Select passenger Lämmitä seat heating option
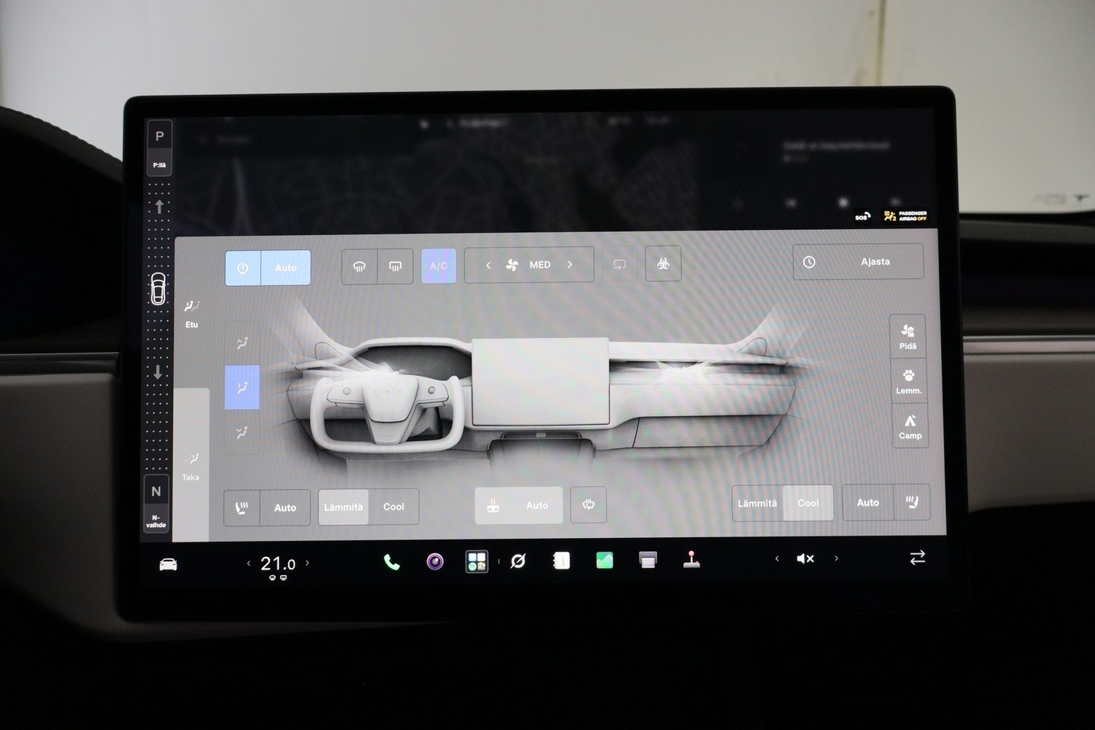The image size is (1095, 730). [x=757, y=503]
